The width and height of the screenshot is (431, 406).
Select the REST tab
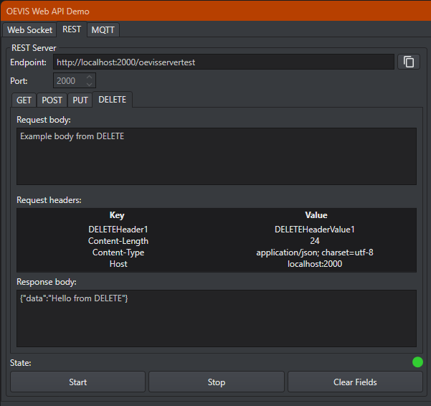pos(72,29)
